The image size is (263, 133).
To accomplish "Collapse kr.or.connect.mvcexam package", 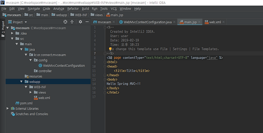I will click(x=26, y=55).
